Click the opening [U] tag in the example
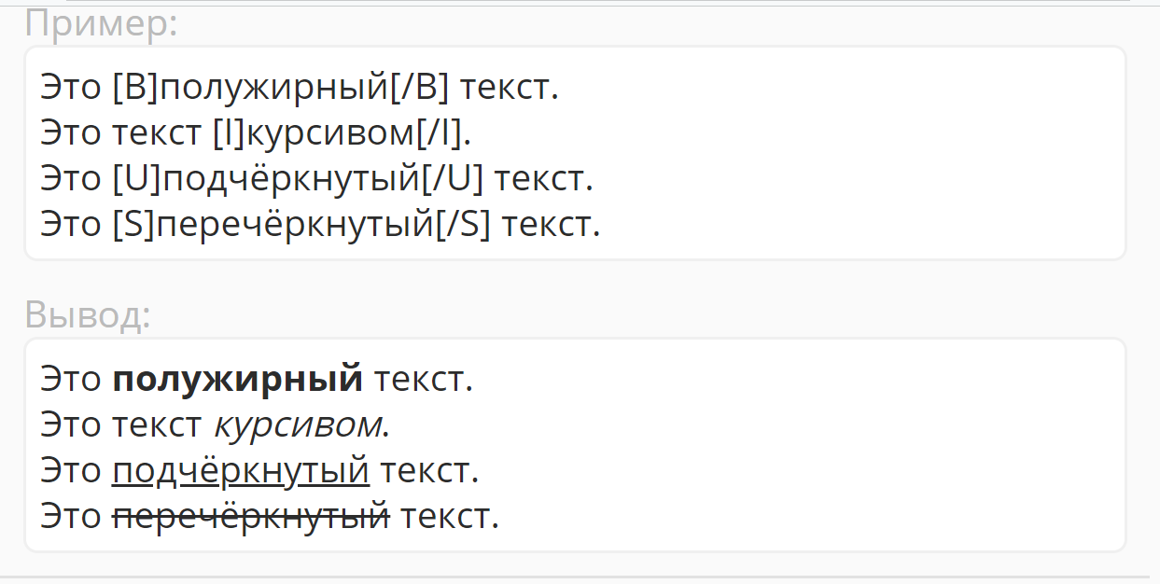This screenshot has width=1160, height=584. (136, 178)
